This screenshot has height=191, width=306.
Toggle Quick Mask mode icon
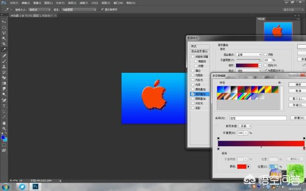point(4,145)
